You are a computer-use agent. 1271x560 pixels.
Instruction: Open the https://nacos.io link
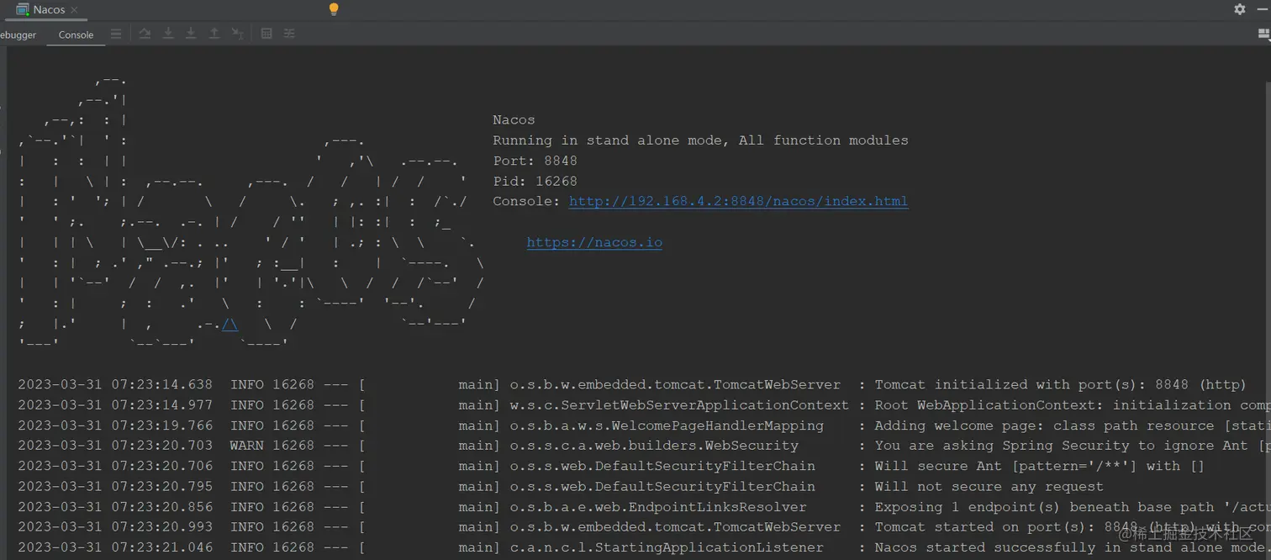pyautogui.click(x=594, y=243)
